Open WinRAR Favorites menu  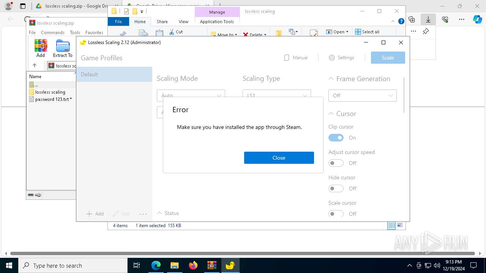[94, 33]
